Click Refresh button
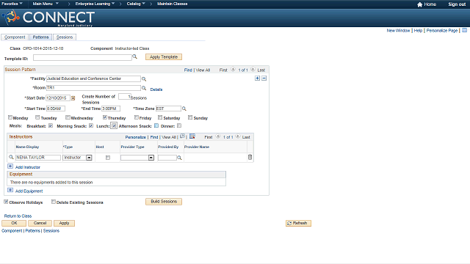Image resolution: width=470 pixels, height=264 pixels. pyautogui.click(x=298, y=223)
